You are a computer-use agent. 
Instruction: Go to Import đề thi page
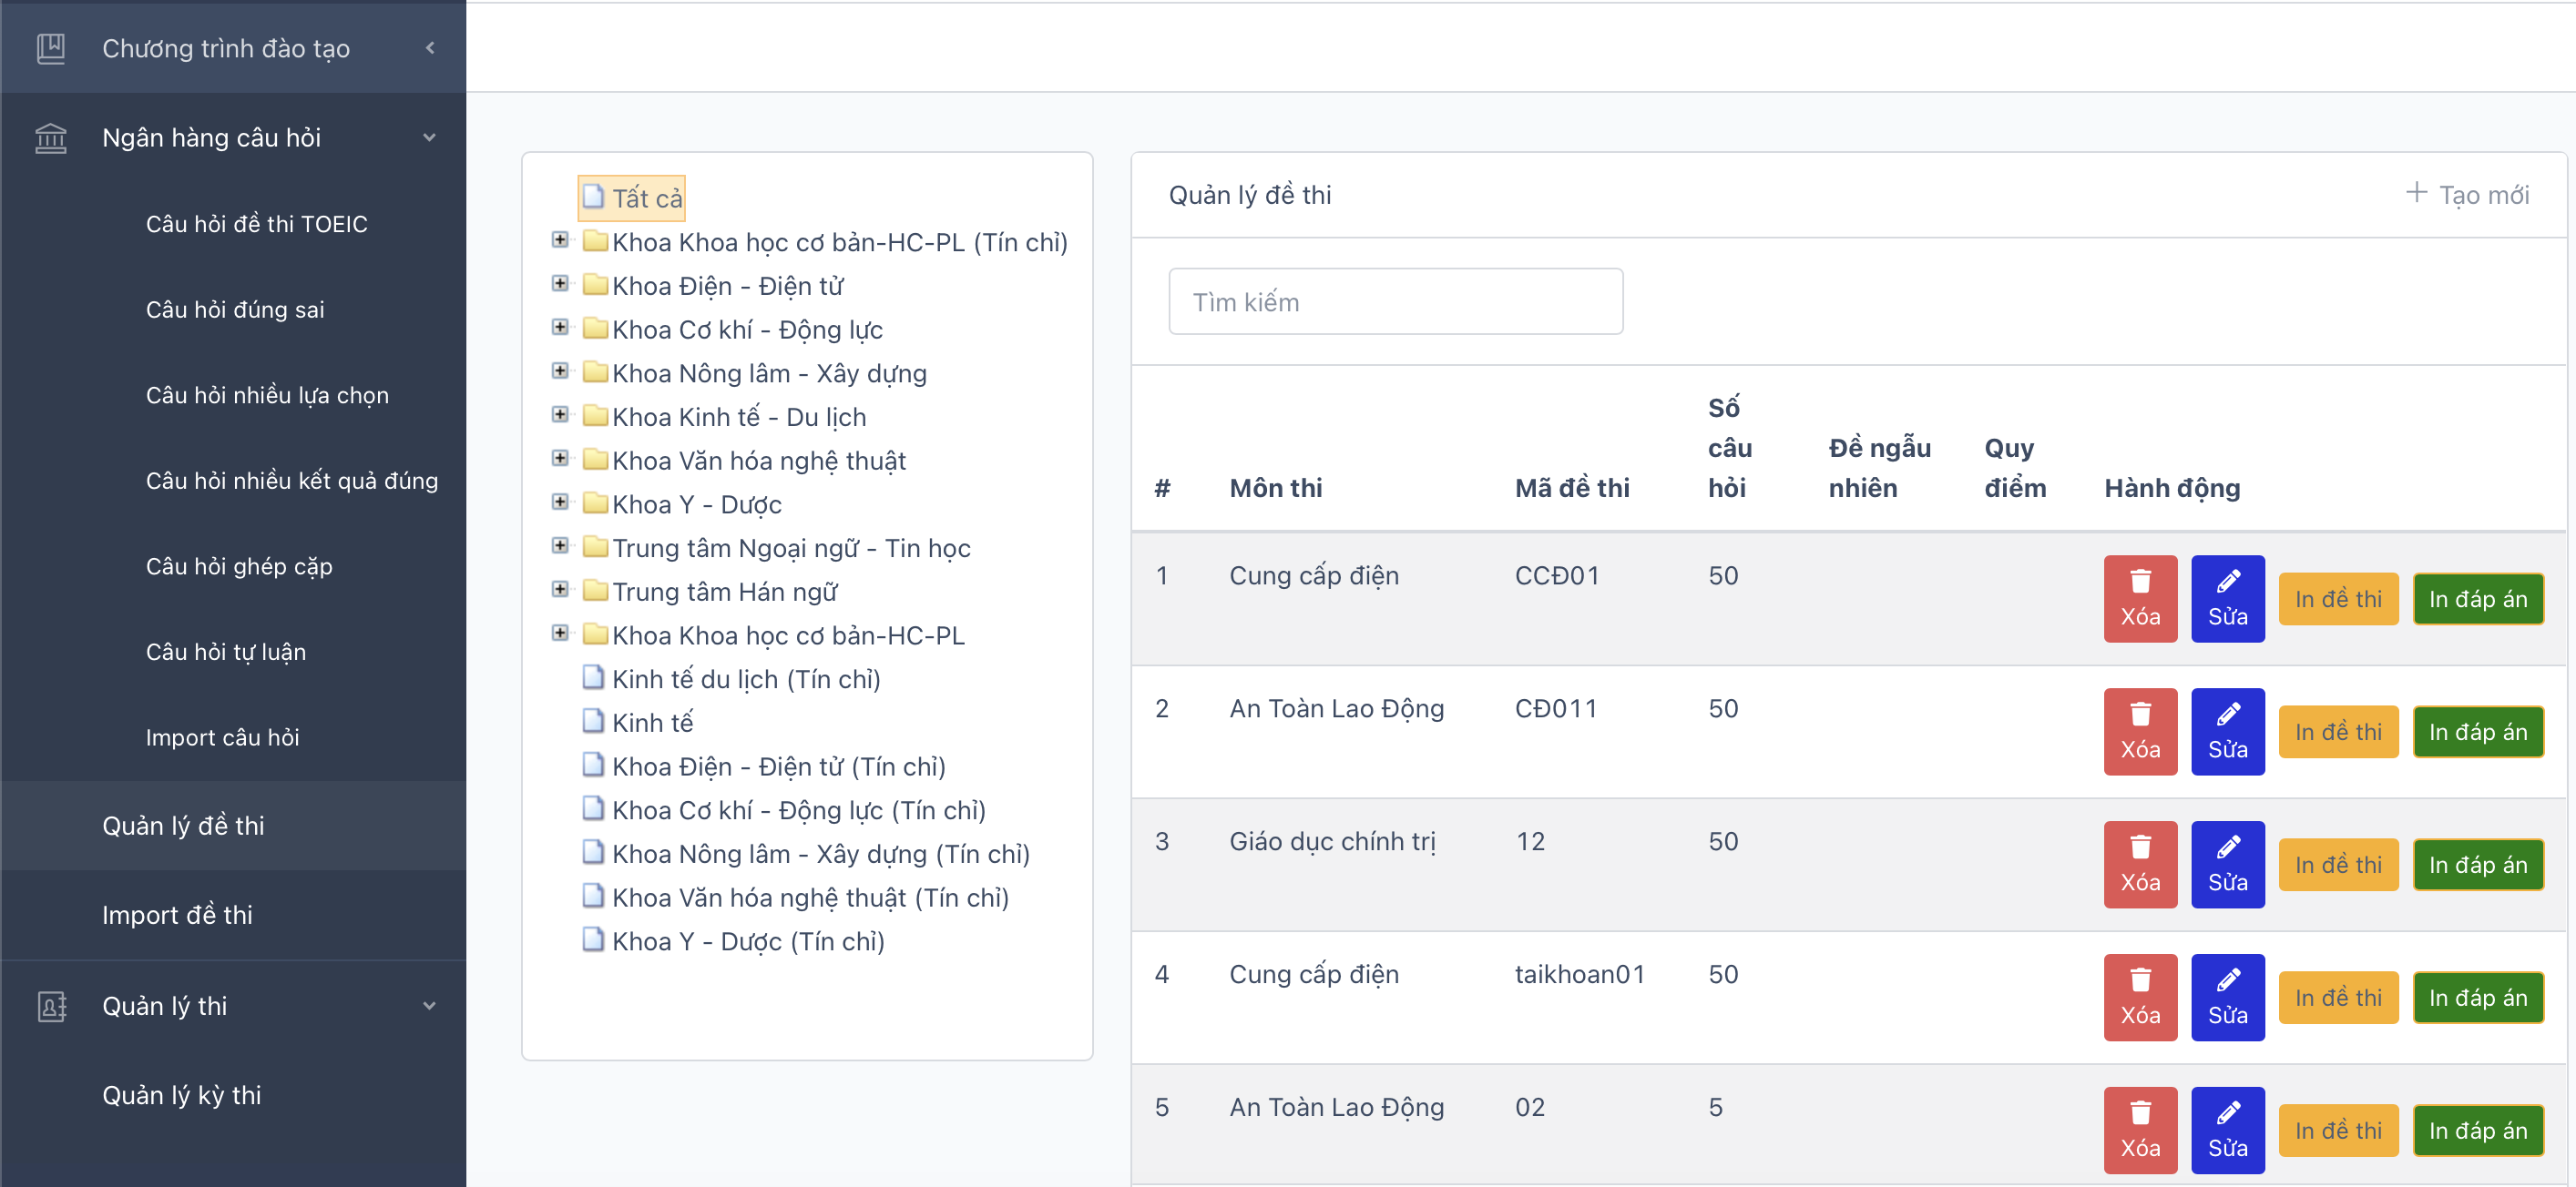coord(177,914)
